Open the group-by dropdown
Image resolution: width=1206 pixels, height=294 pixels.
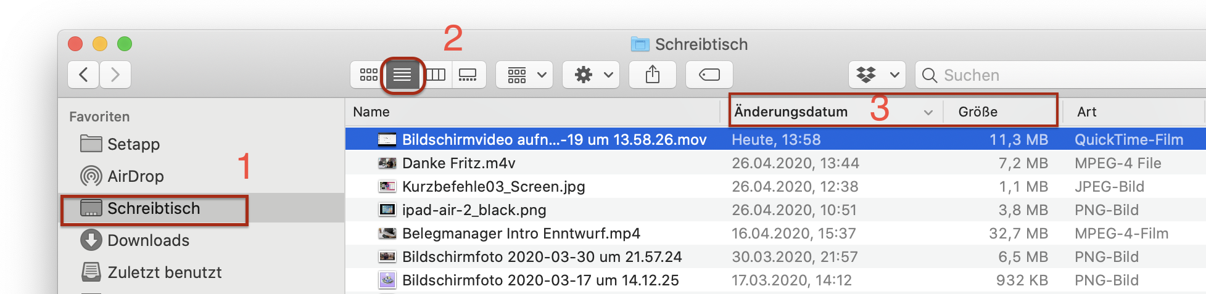pos(526,75)
